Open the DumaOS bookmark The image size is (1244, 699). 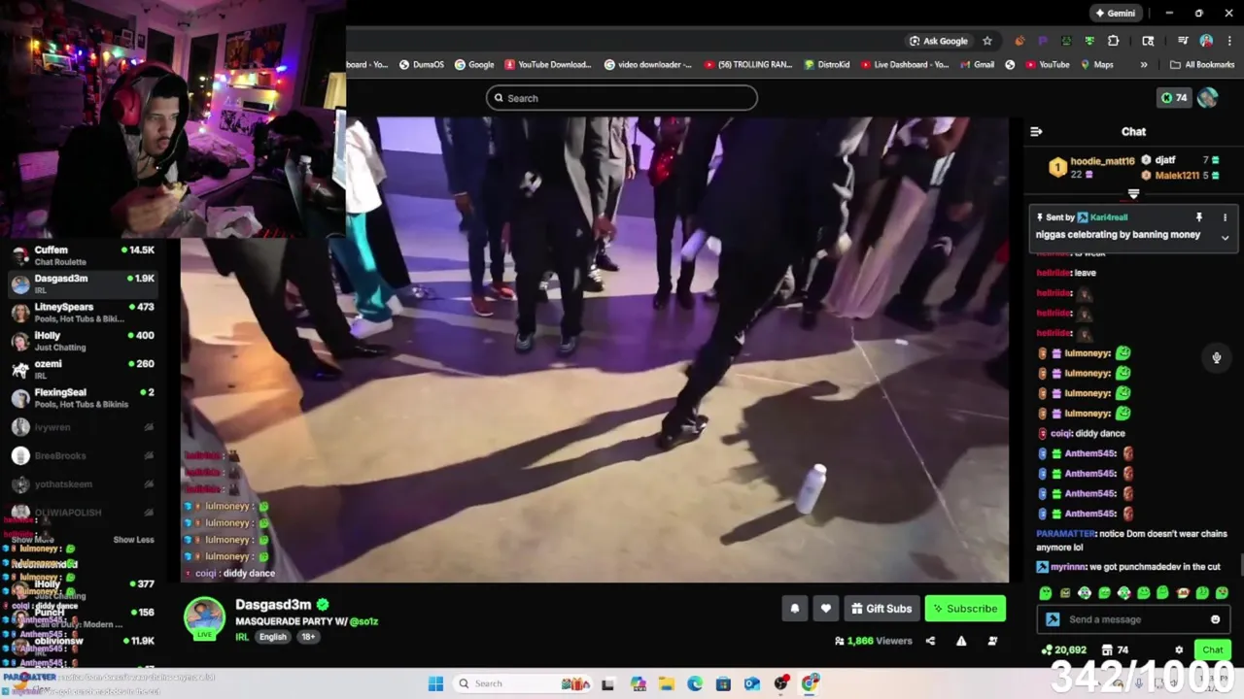(x=421, y=65)
